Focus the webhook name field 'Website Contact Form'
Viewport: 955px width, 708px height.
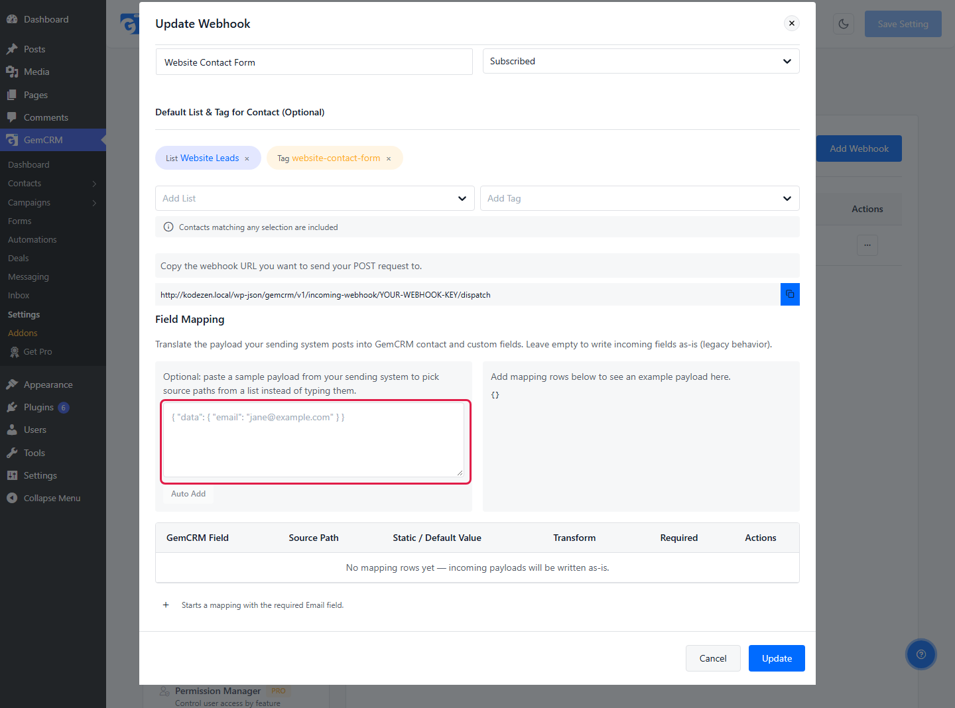pos(314,62)
